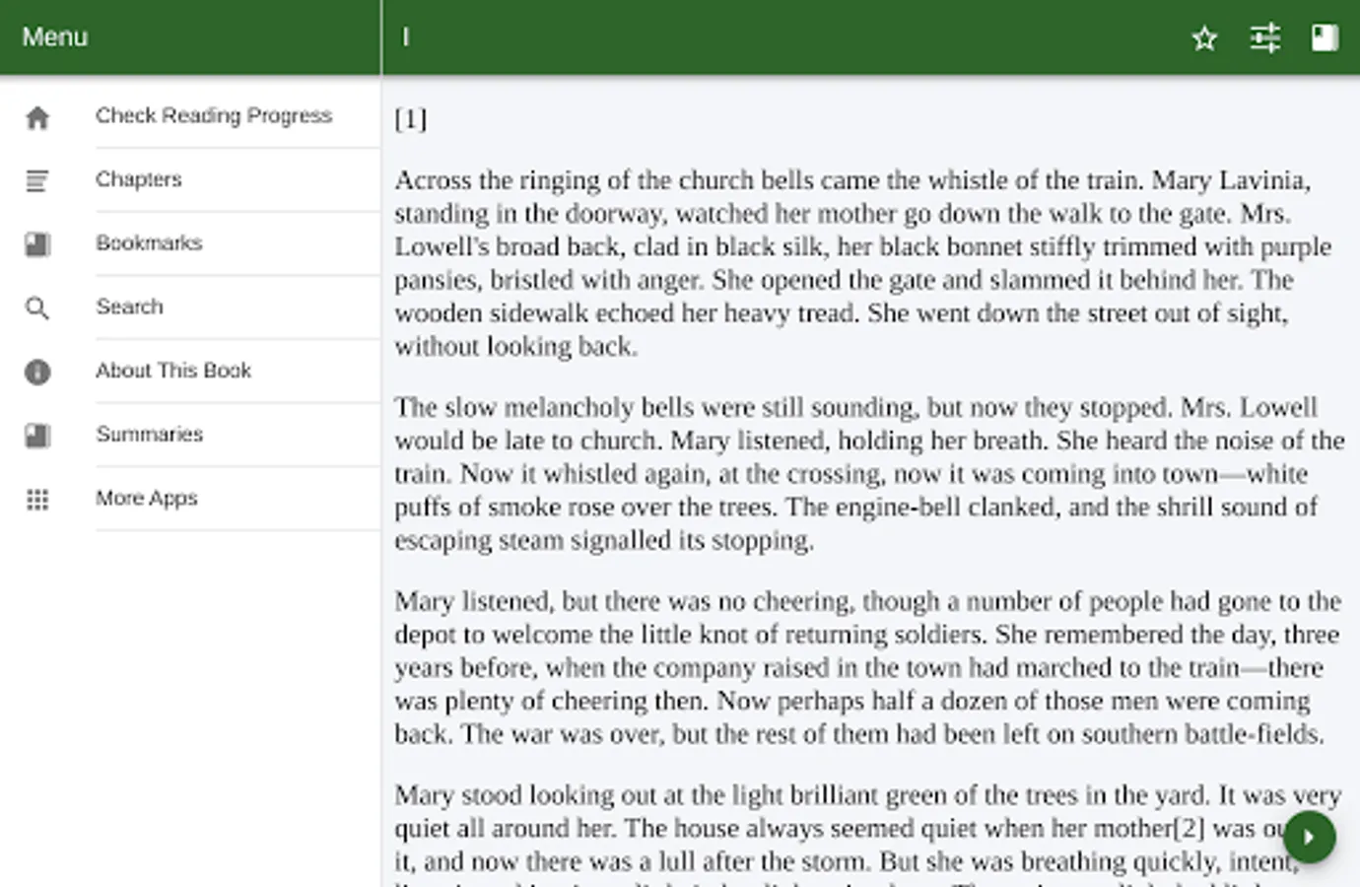This screenshot has width=1360, height=887.
Task: Select Chapters from the menu
Action: 139,179
